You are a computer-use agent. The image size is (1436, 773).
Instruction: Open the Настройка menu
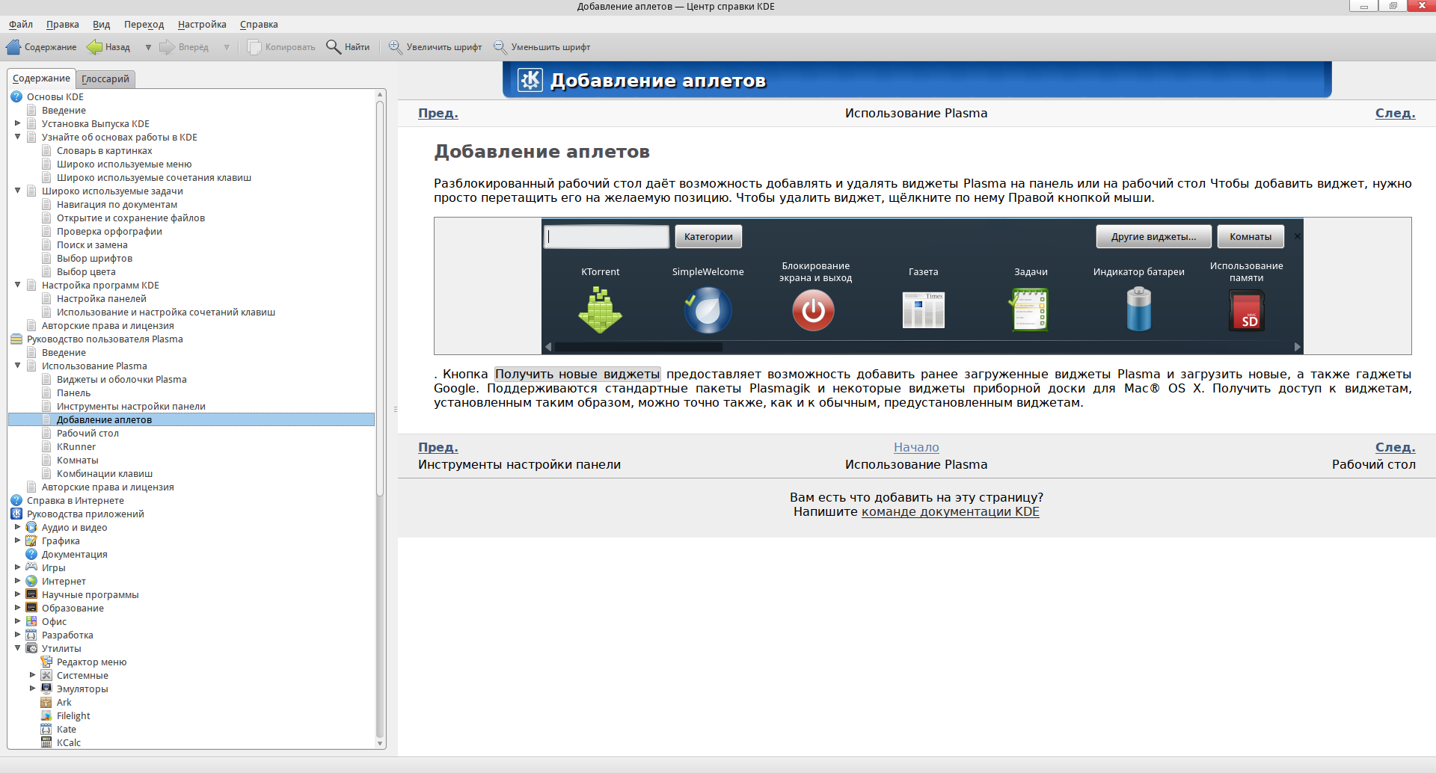(202, 25)
